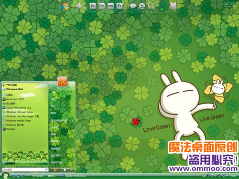Image resolution: width=239 pixels, height=179 pixels.
Task: Click the system tray clock
Action: (233, 176)
